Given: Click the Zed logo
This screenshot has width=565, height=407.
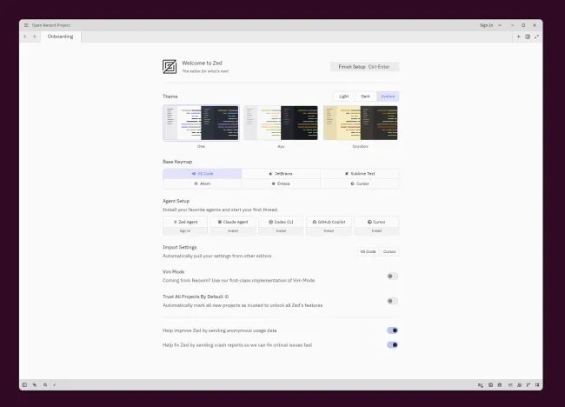Looking at the screenshot, I should click(169, 66).
